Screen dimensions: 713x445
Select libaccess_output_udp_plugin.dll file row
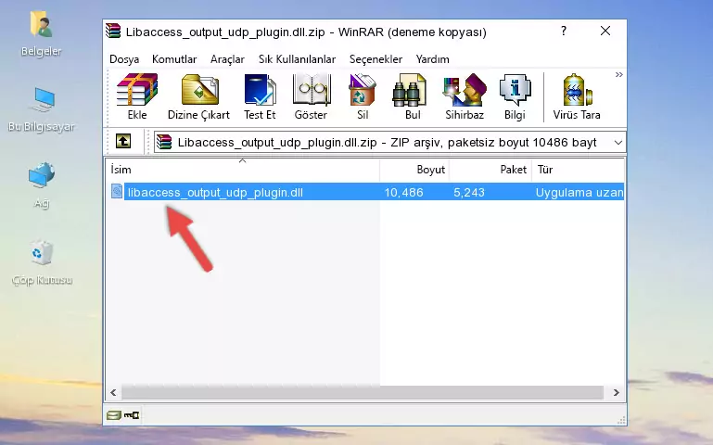pyautogui.click(x=365, y=192)
